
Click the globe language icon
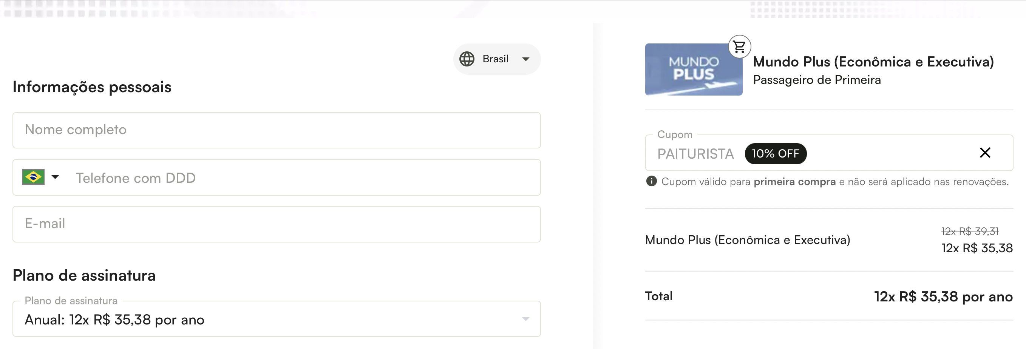pyautogui.click(x=467, y=59)
